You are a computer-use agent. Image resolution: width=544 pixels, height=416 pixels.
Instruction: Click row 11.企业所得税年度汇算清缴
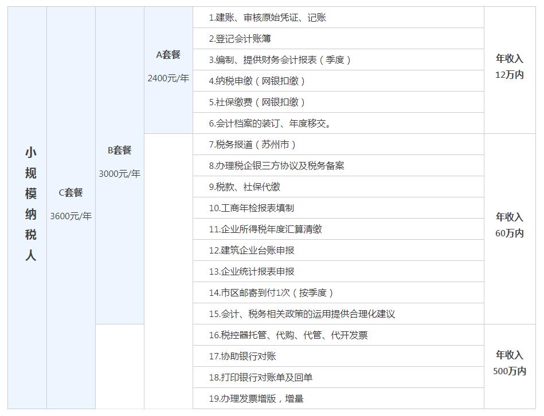click(x=338, y=229)
